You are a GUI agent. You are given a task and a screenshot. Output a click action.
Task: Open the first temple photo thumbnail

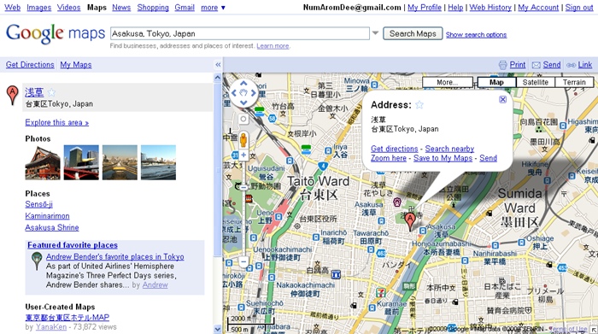43,162
